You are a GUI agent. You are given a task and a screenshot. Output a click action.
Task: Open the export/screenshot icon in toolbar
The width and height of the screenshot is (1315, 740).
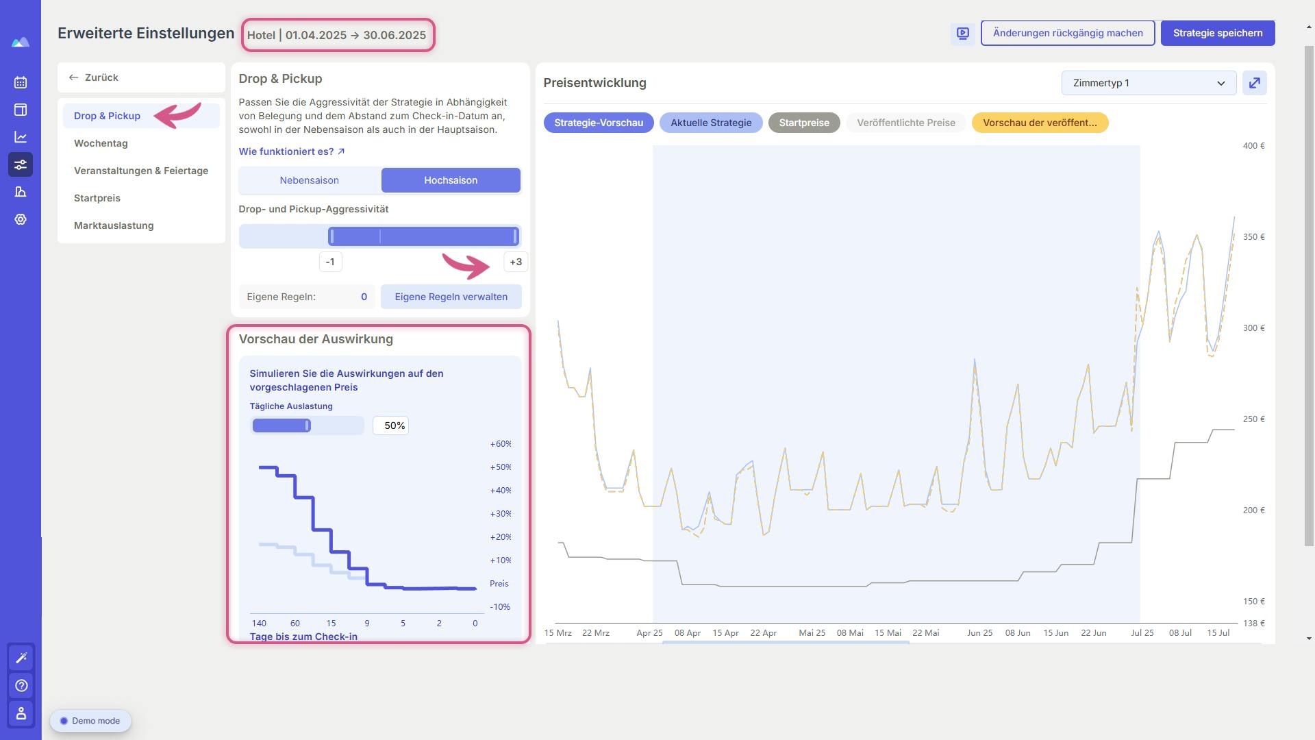(1255, 83)
